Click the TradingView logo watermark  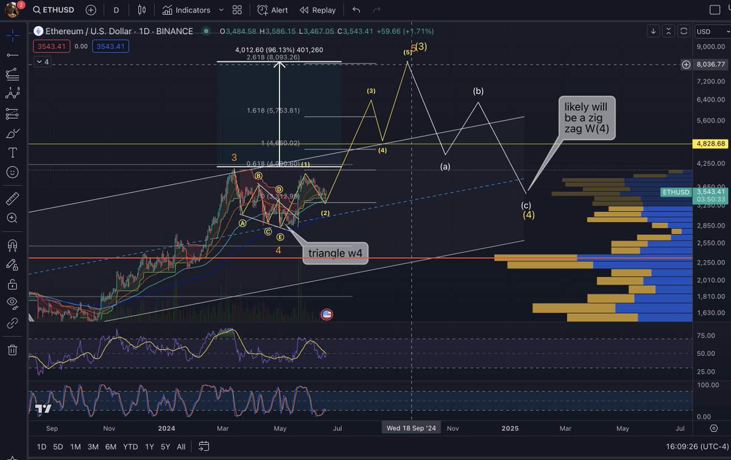(x=43, y=409)
